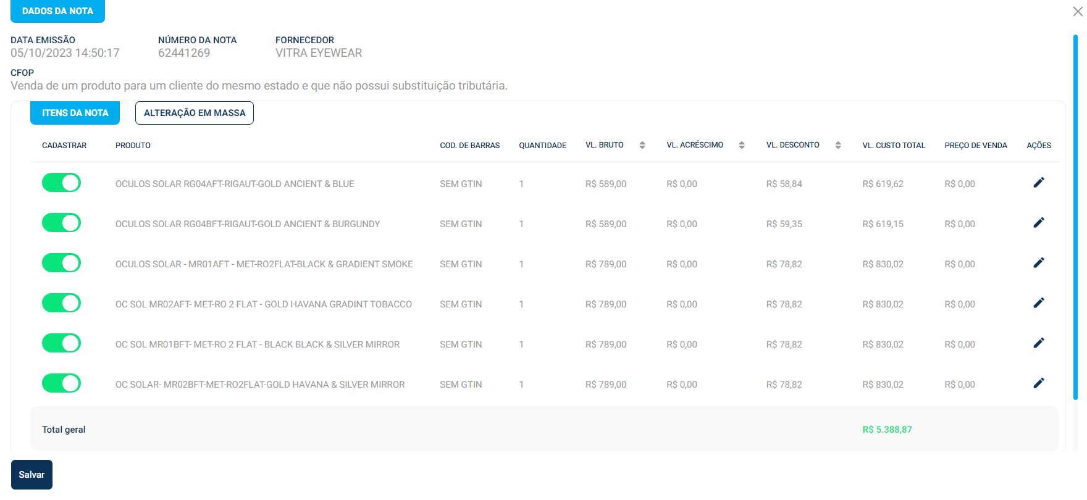Click the nota number 62441269
This screenshot has height=500, width=1087.
pyautogui.click(x=184, y=53)
